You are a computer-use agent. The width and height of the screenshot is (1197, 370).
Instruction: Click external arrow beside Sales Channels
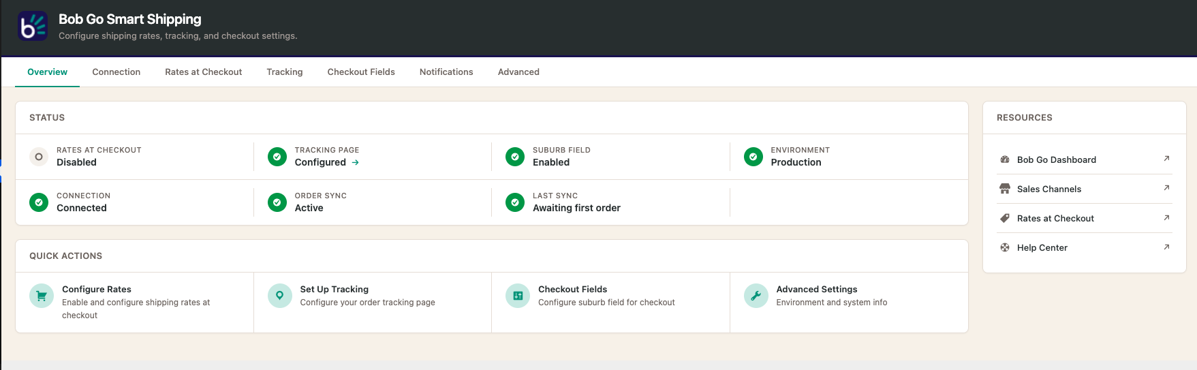point(1166,188)
